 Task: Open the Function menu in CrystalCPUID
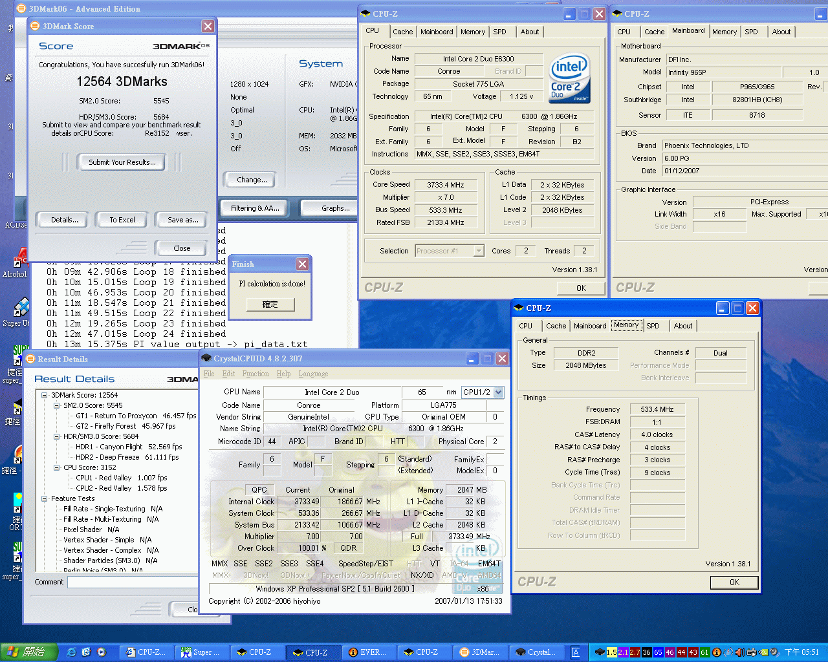tap(256, 374)
